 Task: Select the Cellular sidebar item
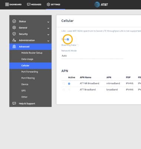point(30,66)
